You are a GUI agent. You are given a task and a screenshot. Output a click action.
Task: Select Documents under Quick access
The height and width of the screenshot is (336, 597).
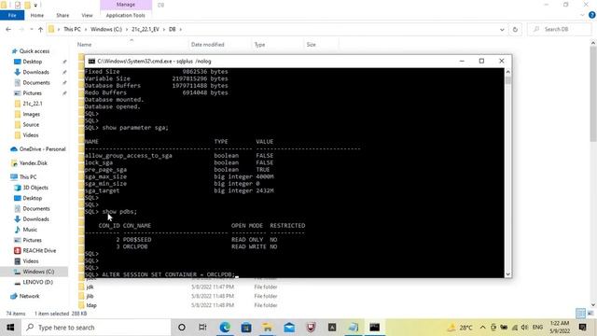[36, 83]
